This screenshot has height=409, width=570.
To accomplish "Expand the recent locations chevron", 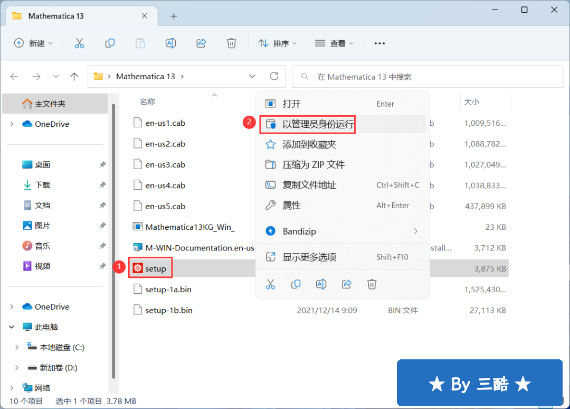I will pyautogui.click(x=55, y=77).
